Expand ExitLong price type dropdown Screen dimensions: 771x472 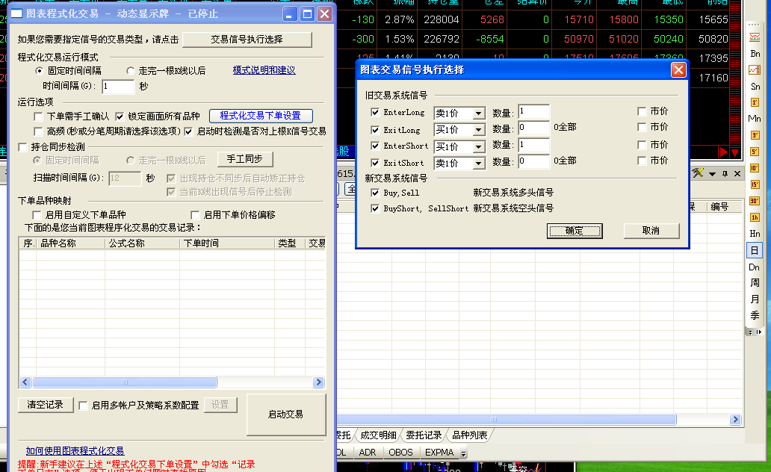click(x=479, y=131)
